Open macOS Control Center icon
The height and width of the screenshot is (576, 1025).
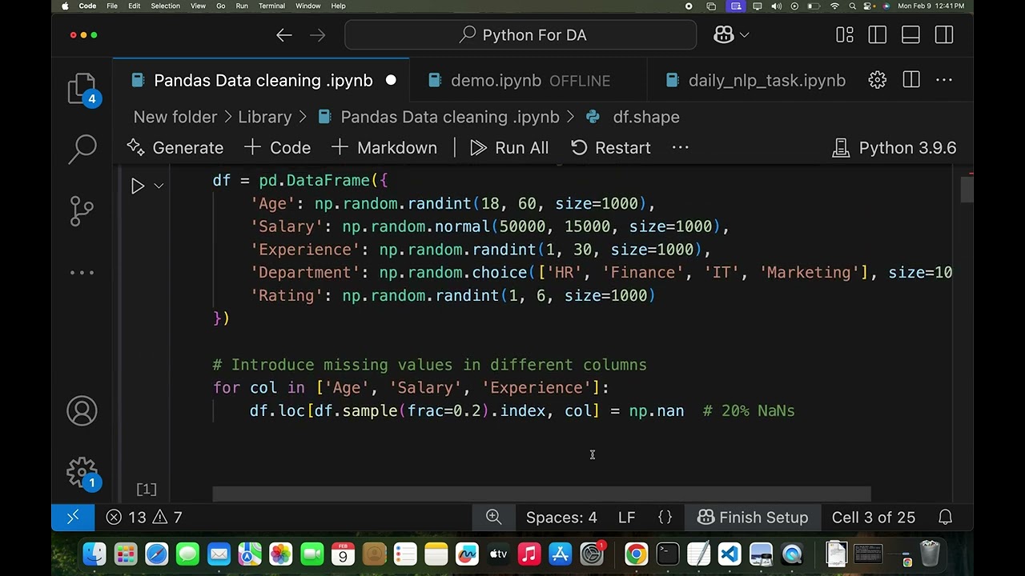click(870, 6)
